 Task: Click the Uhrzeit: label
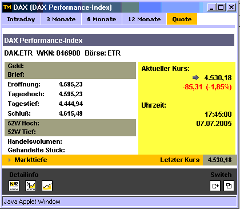coord(154,105)
